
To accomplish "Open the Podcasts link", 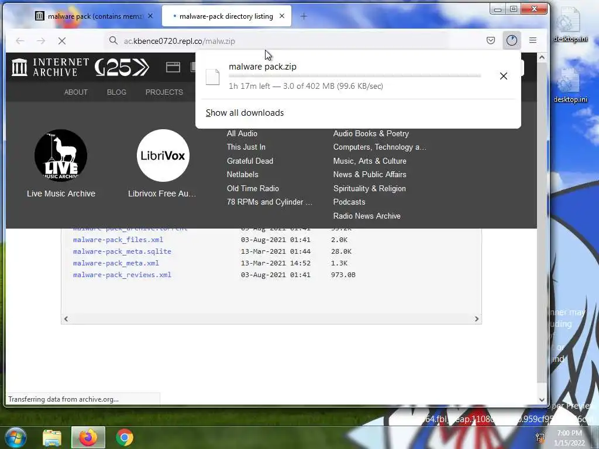I will [x=349, y=202].
